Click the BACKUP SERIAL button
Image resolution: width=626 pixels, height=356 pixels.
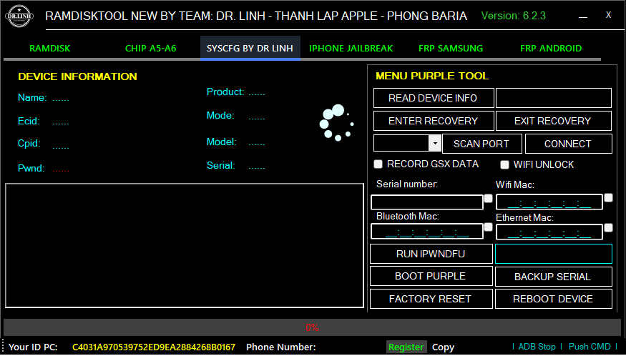(553, 277)
